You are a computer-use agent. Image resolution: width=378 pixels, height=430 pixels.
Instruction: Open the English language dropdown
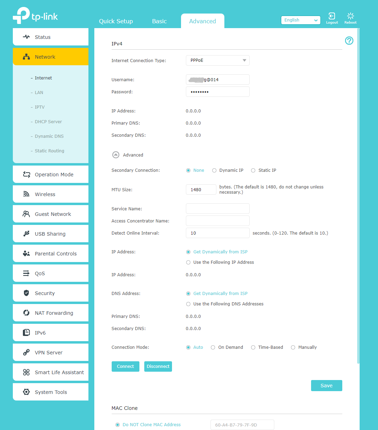pos(301,20)
